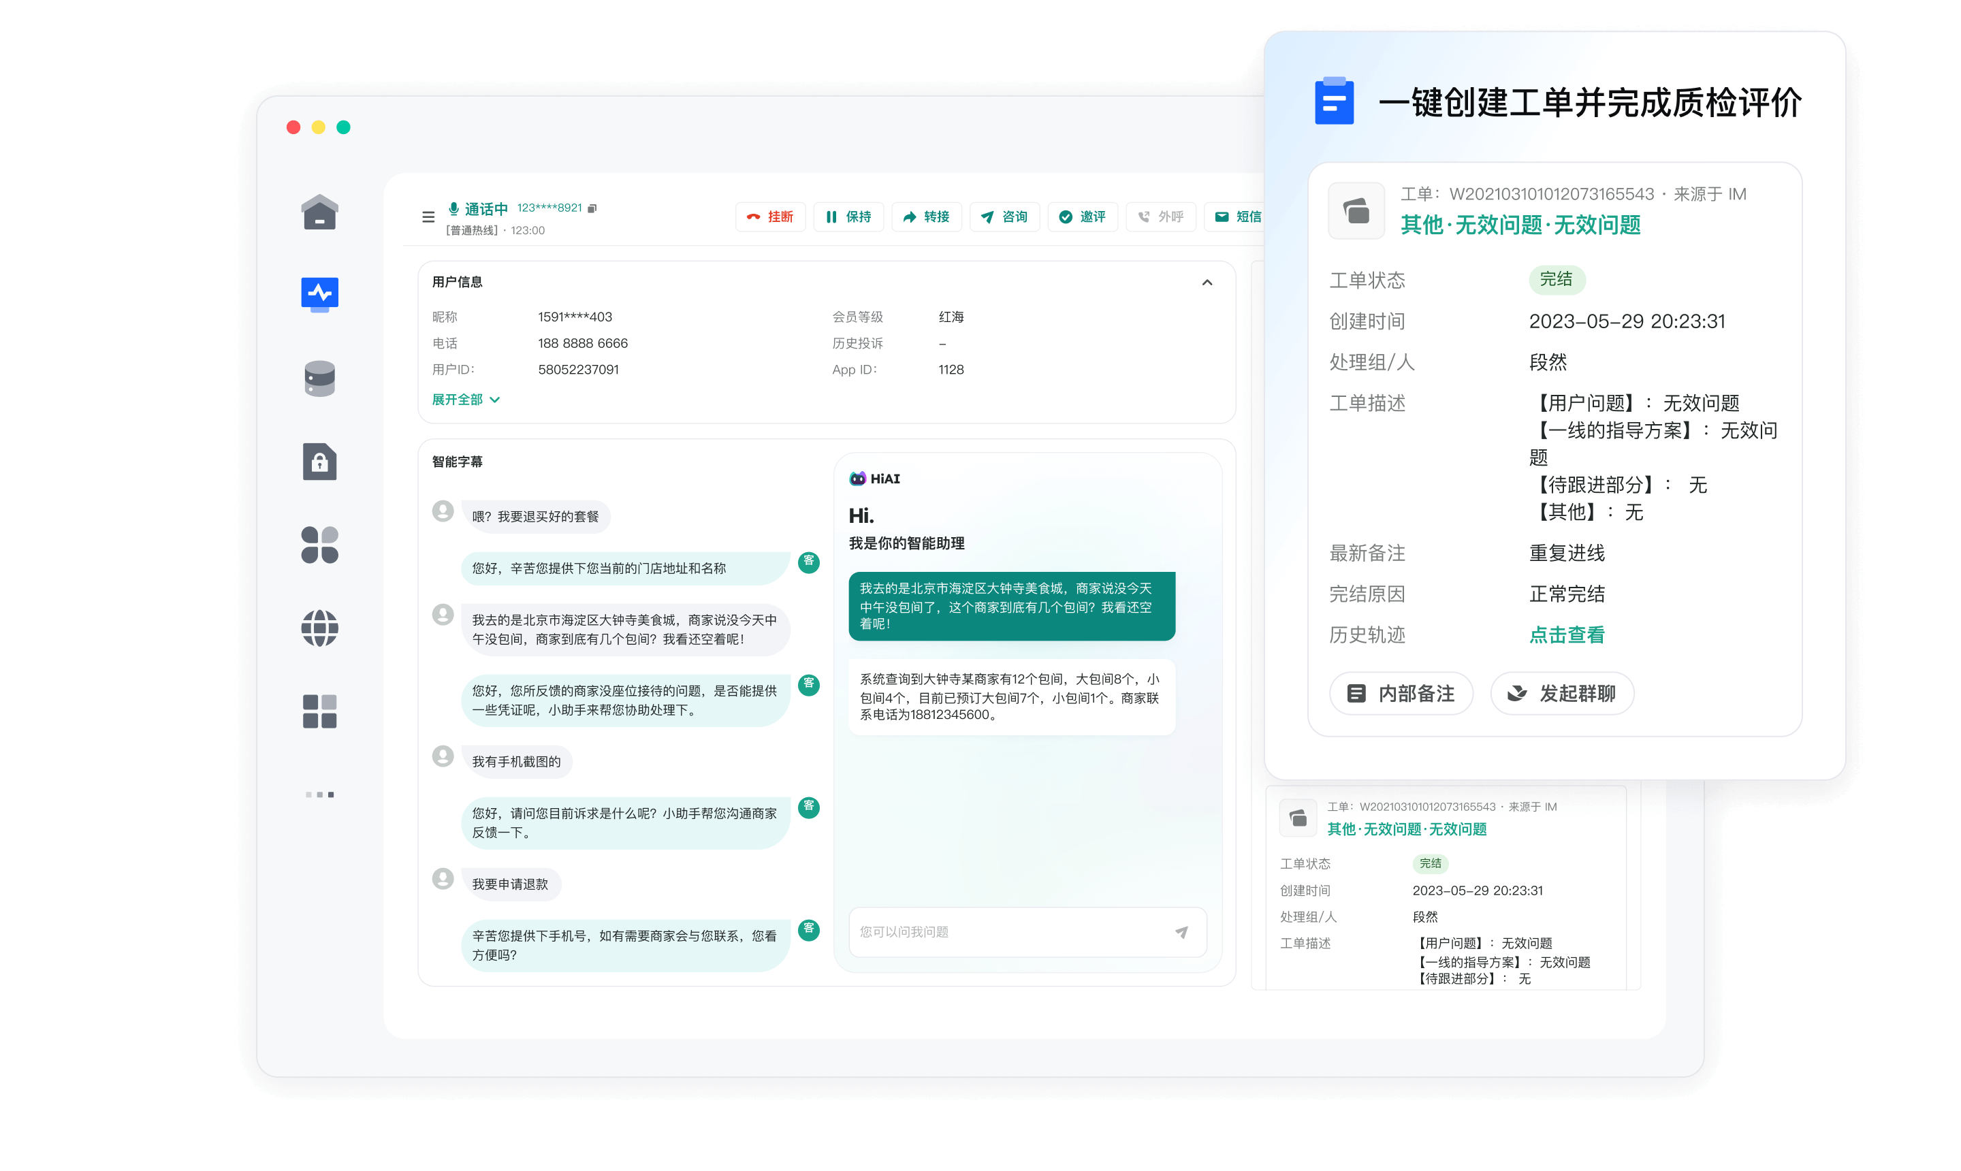Viewport: 1961px width, 1171px height.
Task: Click the clipboard icon beside 一键创建工单并完成质检评价
Action: pos(1335,101)
